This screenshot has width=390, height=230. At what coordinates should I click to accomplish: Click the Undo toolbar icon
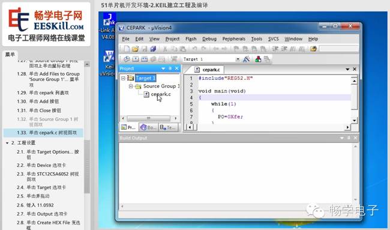194,49
